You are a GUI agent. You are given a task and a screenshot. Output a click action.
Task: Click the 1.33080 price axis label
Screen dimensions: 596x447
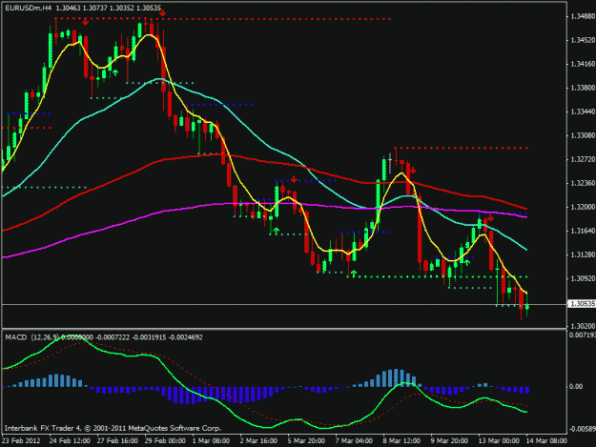click(x=583, y=135)
